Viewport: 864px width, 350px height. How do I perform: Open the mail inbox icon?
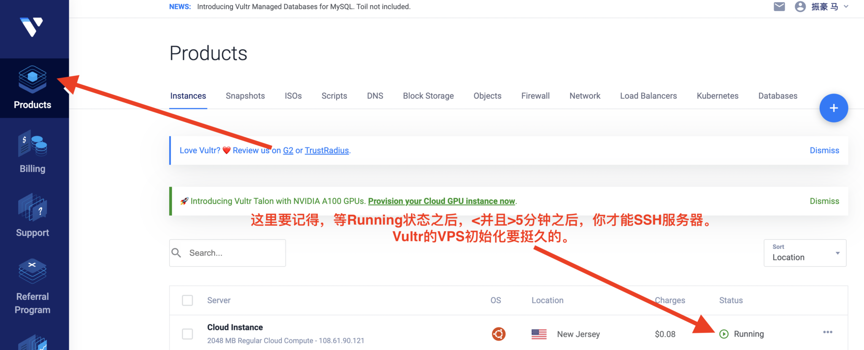coord(779,7)
